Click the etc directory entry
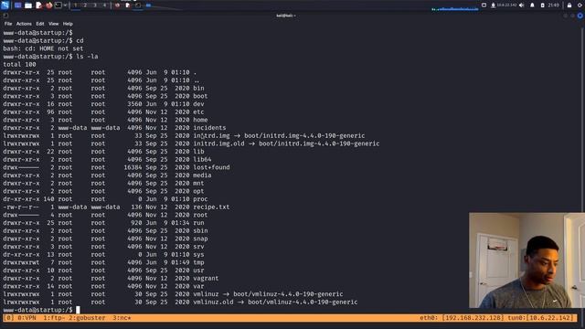 coord(198,111)
